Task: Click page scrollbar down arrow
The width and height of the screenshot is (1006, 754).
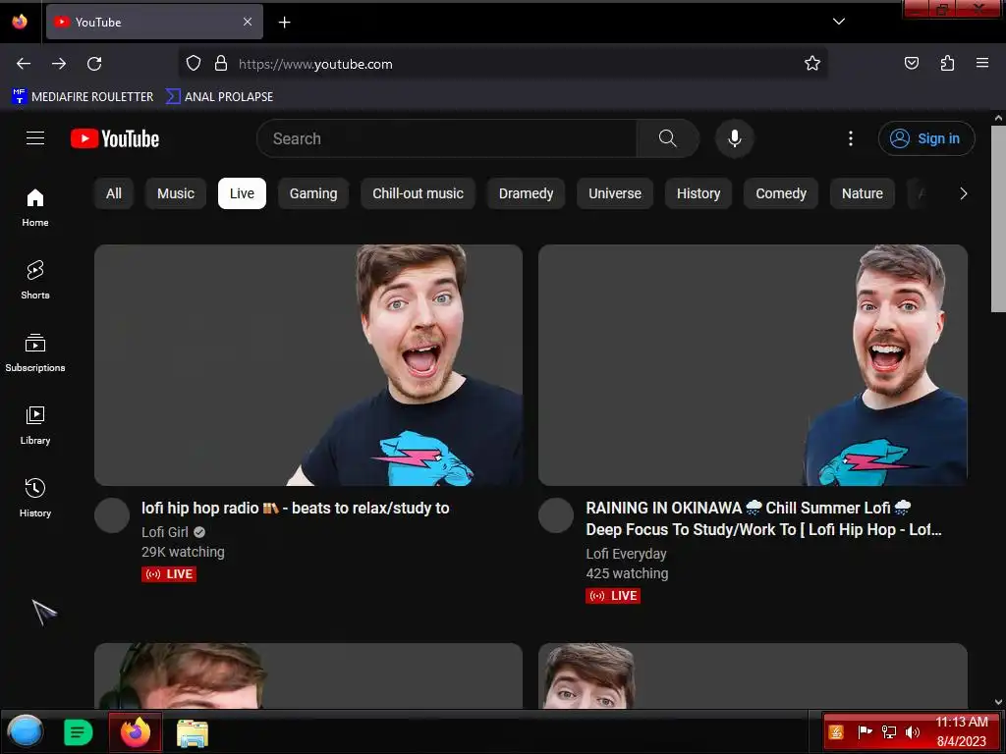Action: coord(998,702)
